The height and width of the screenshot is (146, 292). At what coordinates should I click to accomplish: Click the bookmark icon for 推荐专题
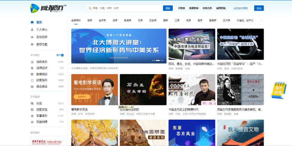(x=32, y=44)
